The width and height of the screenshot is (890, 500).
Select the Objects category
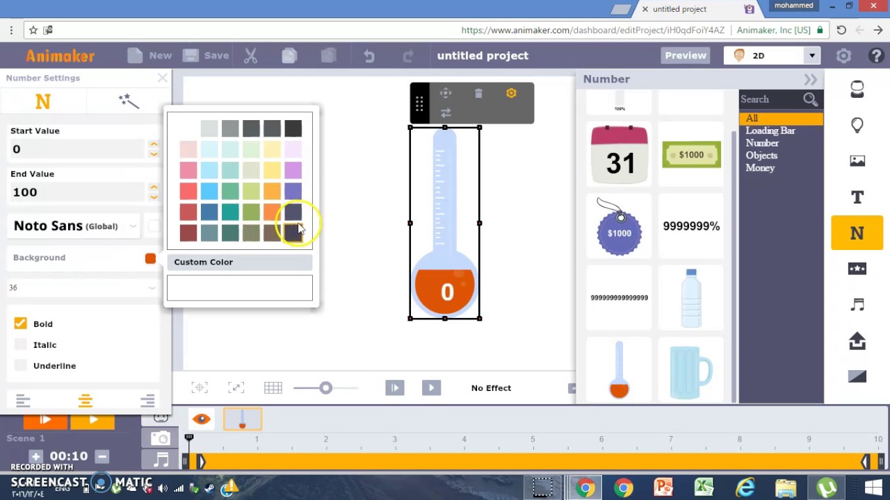[761, 156]
